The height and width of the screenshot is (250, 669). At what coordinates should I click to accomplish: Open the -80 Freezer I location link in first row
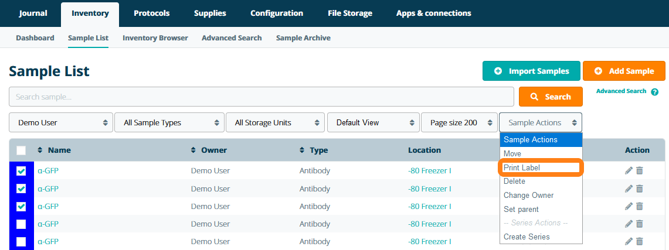click(429, 171)
